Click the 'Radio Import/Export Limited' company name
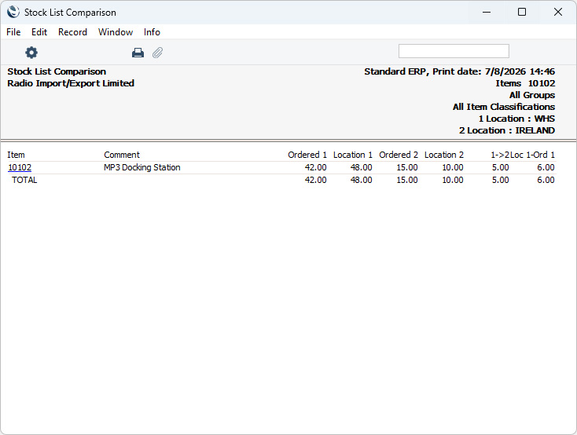 coord(71,83)
